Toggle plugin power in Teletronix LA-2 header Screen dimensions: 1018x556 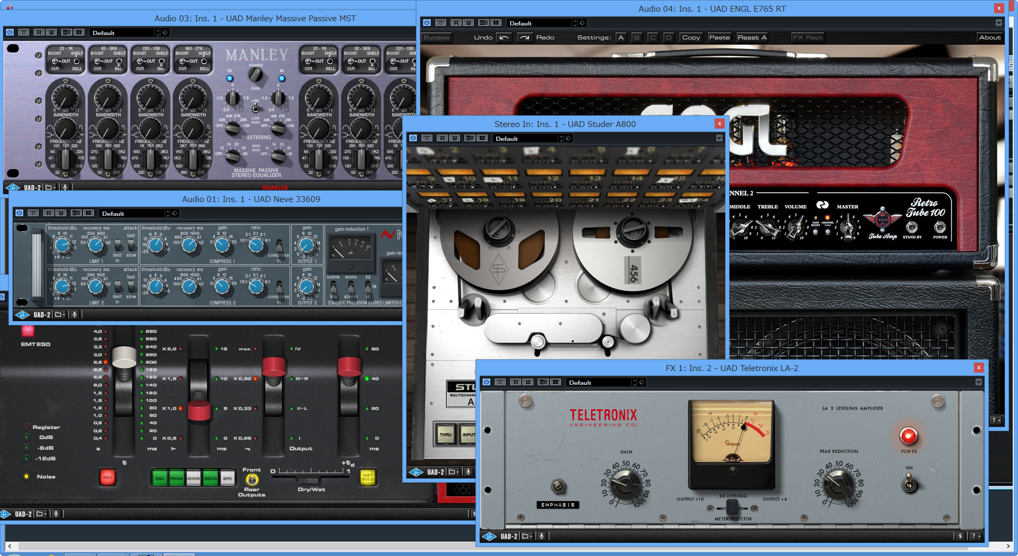click(x=486, y=382)
